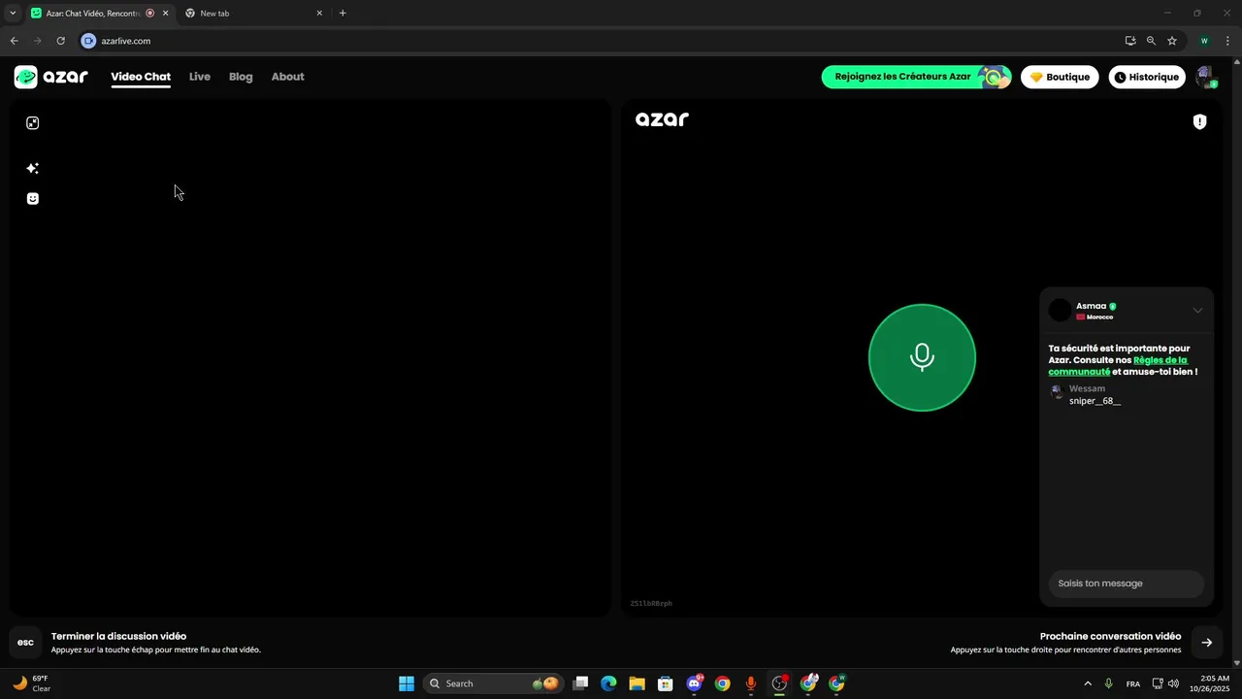The height and width of the screenshot is (699, 1242).
Task: Switch FRA keyboard language
Action: 1133,683
